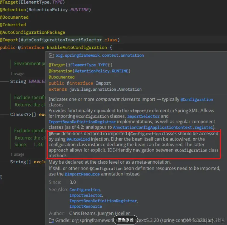
Task: Click the package folder icon in documentation popup
Action: click(x=51, y=55)
